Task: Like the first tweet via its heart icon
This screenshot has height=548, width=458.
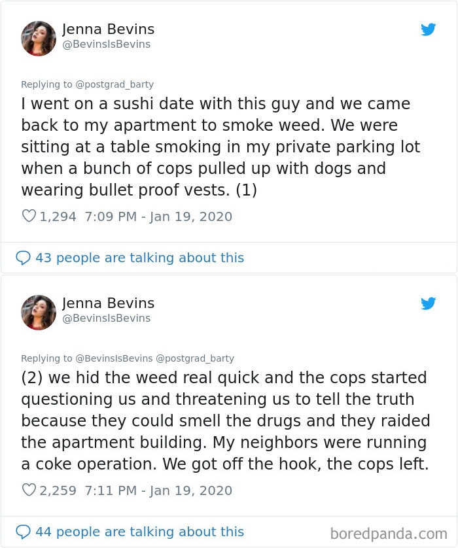Action: tap(29, 216)
